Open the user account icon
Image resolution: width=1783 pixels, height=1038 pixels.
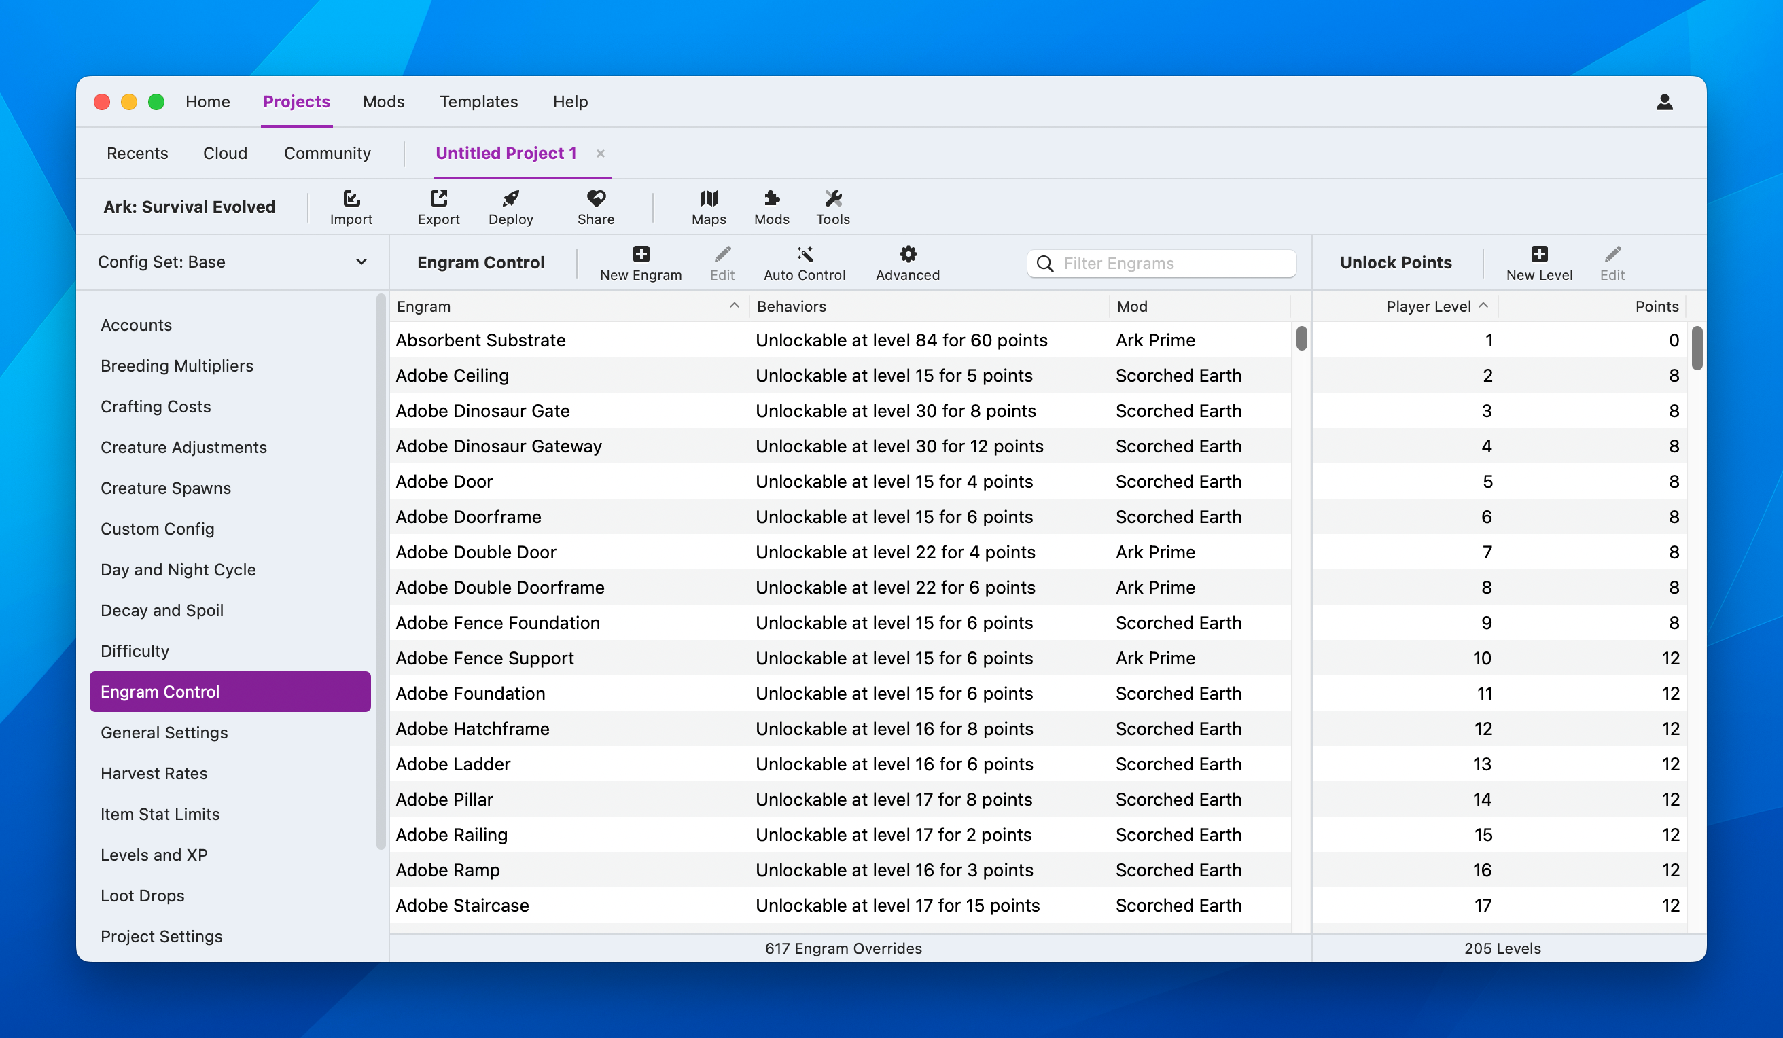click(x=1664, y=103)
